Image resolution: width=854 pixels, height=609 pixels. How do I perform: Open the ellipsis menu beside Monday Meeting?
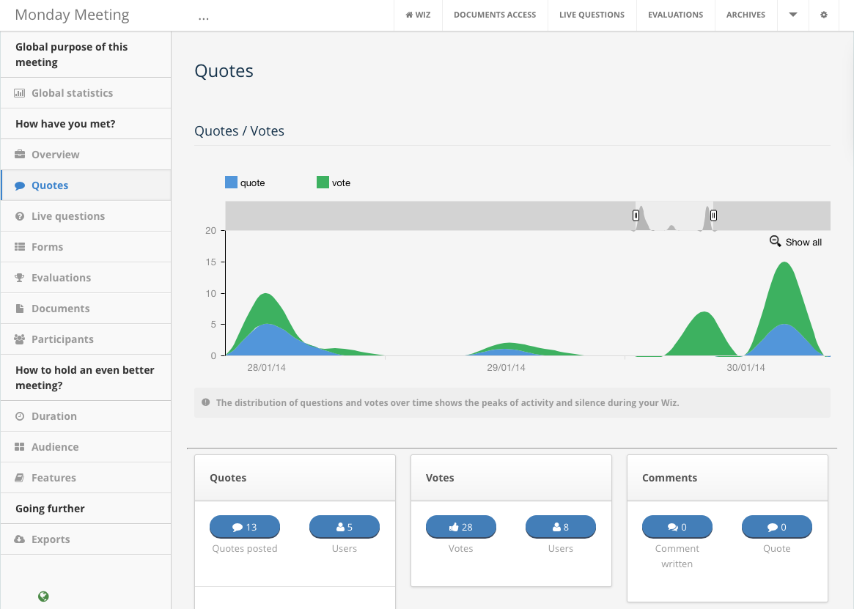(x=204, y=16)
